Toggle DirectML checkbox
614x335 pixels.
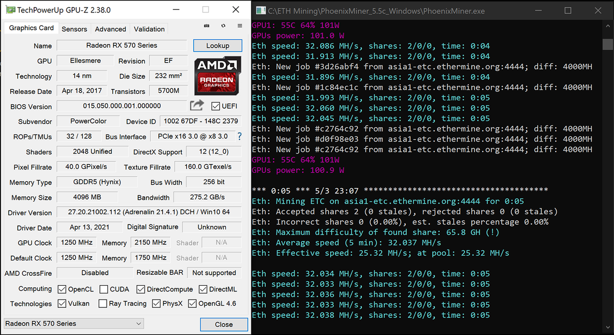pos(203,289)
